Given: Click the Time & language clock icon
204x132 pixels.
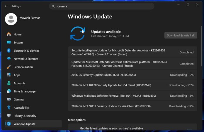Looking at the screenshot, I should click(x=9, y=91).
